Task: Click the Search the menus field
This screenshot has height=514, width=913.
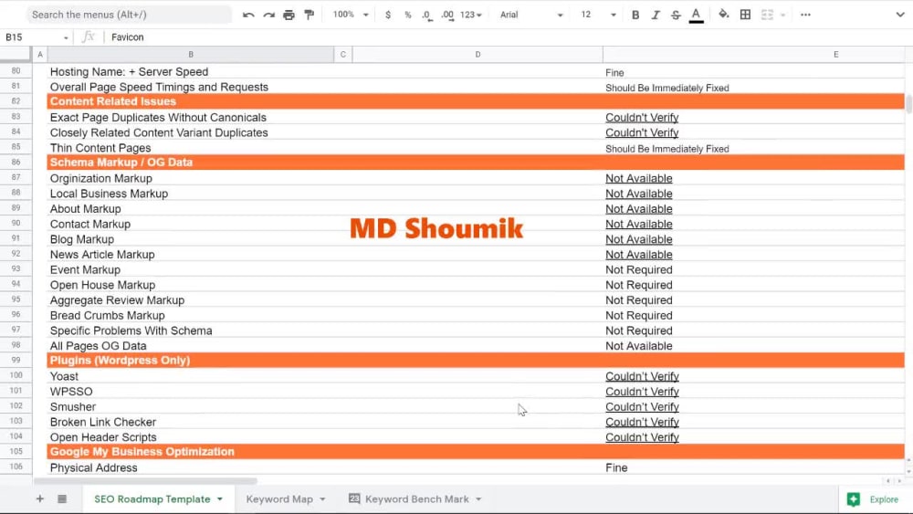Action: (128, 15)
